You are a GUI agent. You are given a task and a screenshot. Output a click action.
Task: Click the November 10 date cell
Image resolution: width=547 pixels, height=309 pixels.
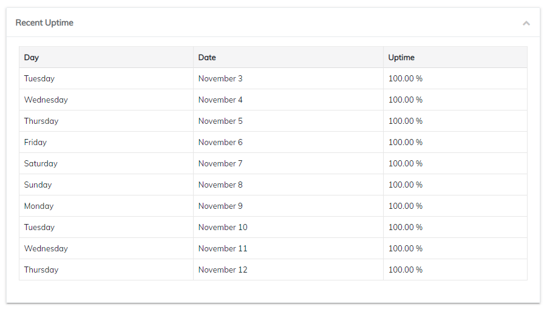pyautogui.click(x=223, y=228)
